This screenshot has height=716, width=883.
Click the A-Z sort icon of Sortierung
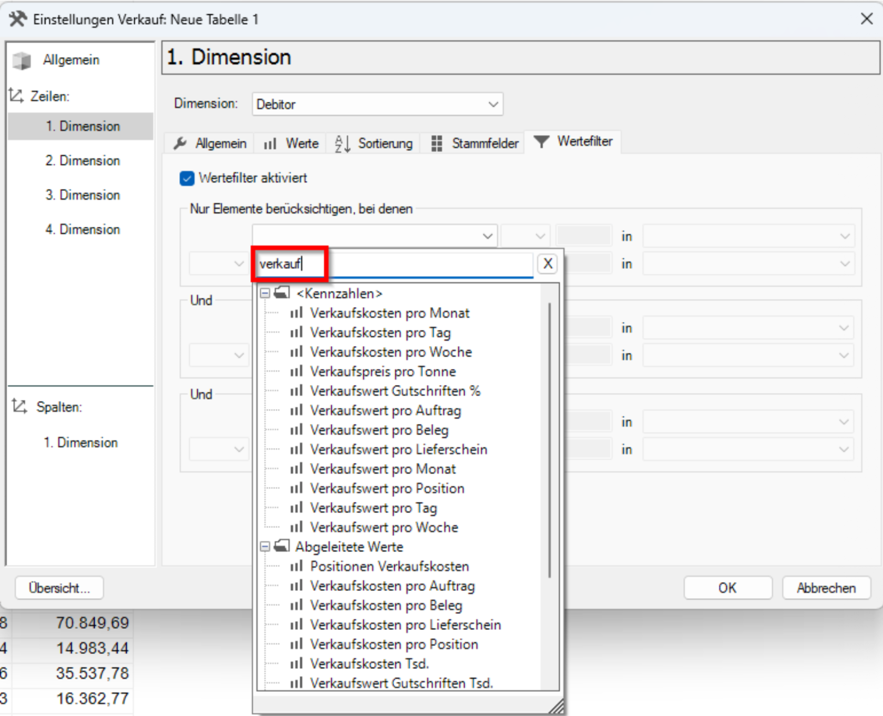[343, 144]
